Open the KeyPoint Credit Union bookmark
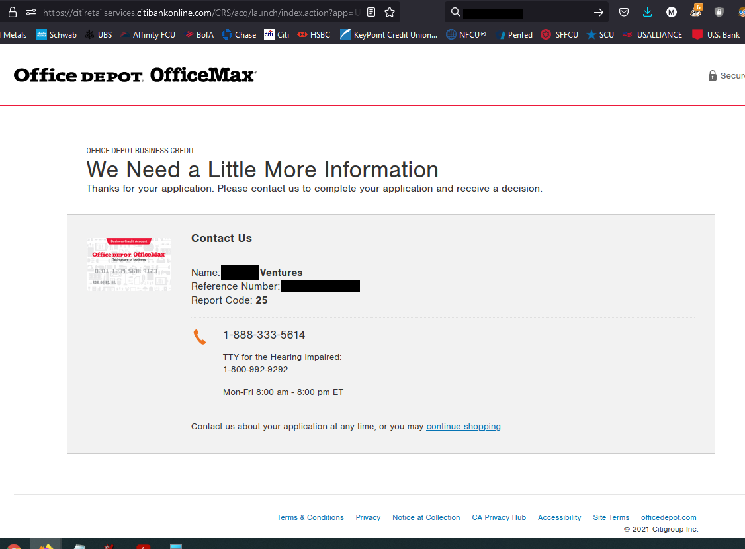The image size is (745, 549). (388, 34)
